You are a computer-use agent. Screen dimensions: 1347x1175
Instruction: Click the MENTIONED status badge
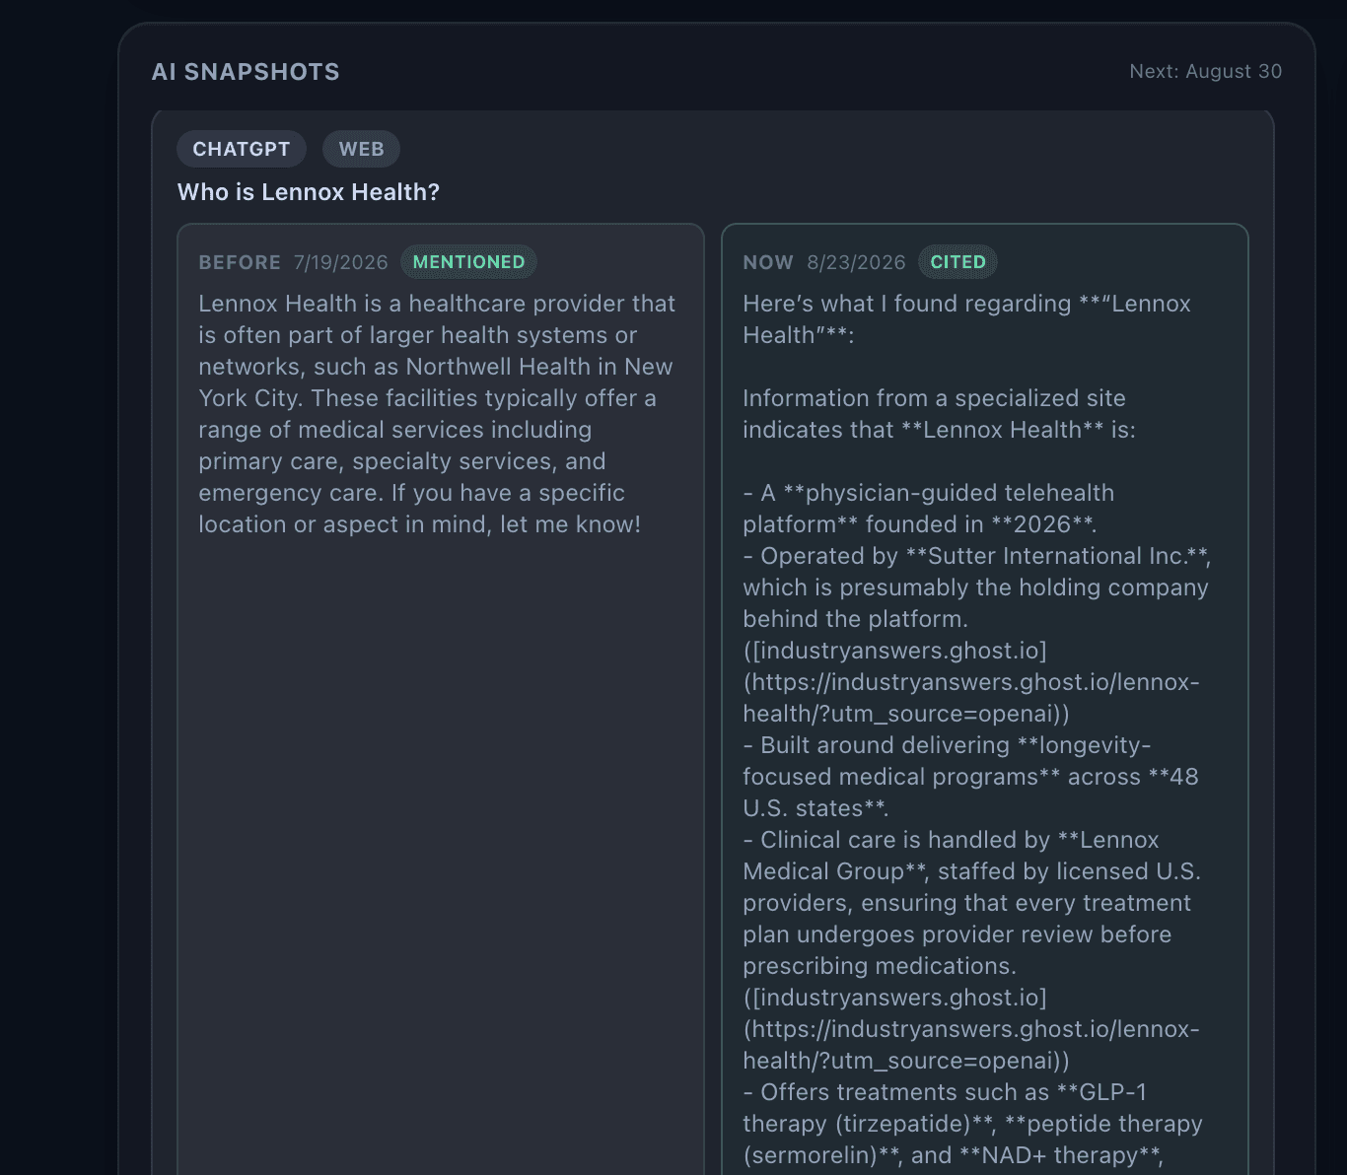click(468, 262)
